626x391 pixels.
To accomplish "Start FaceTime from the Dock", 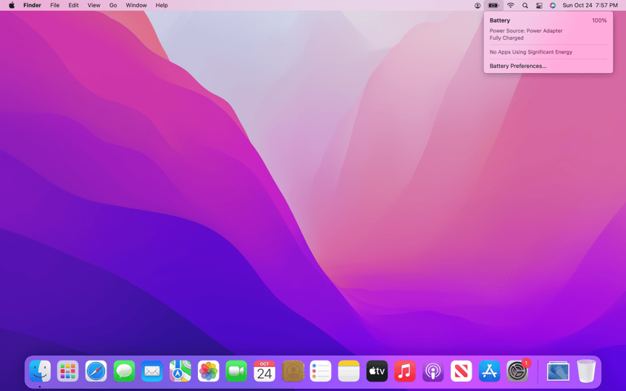I will (236, 371).
